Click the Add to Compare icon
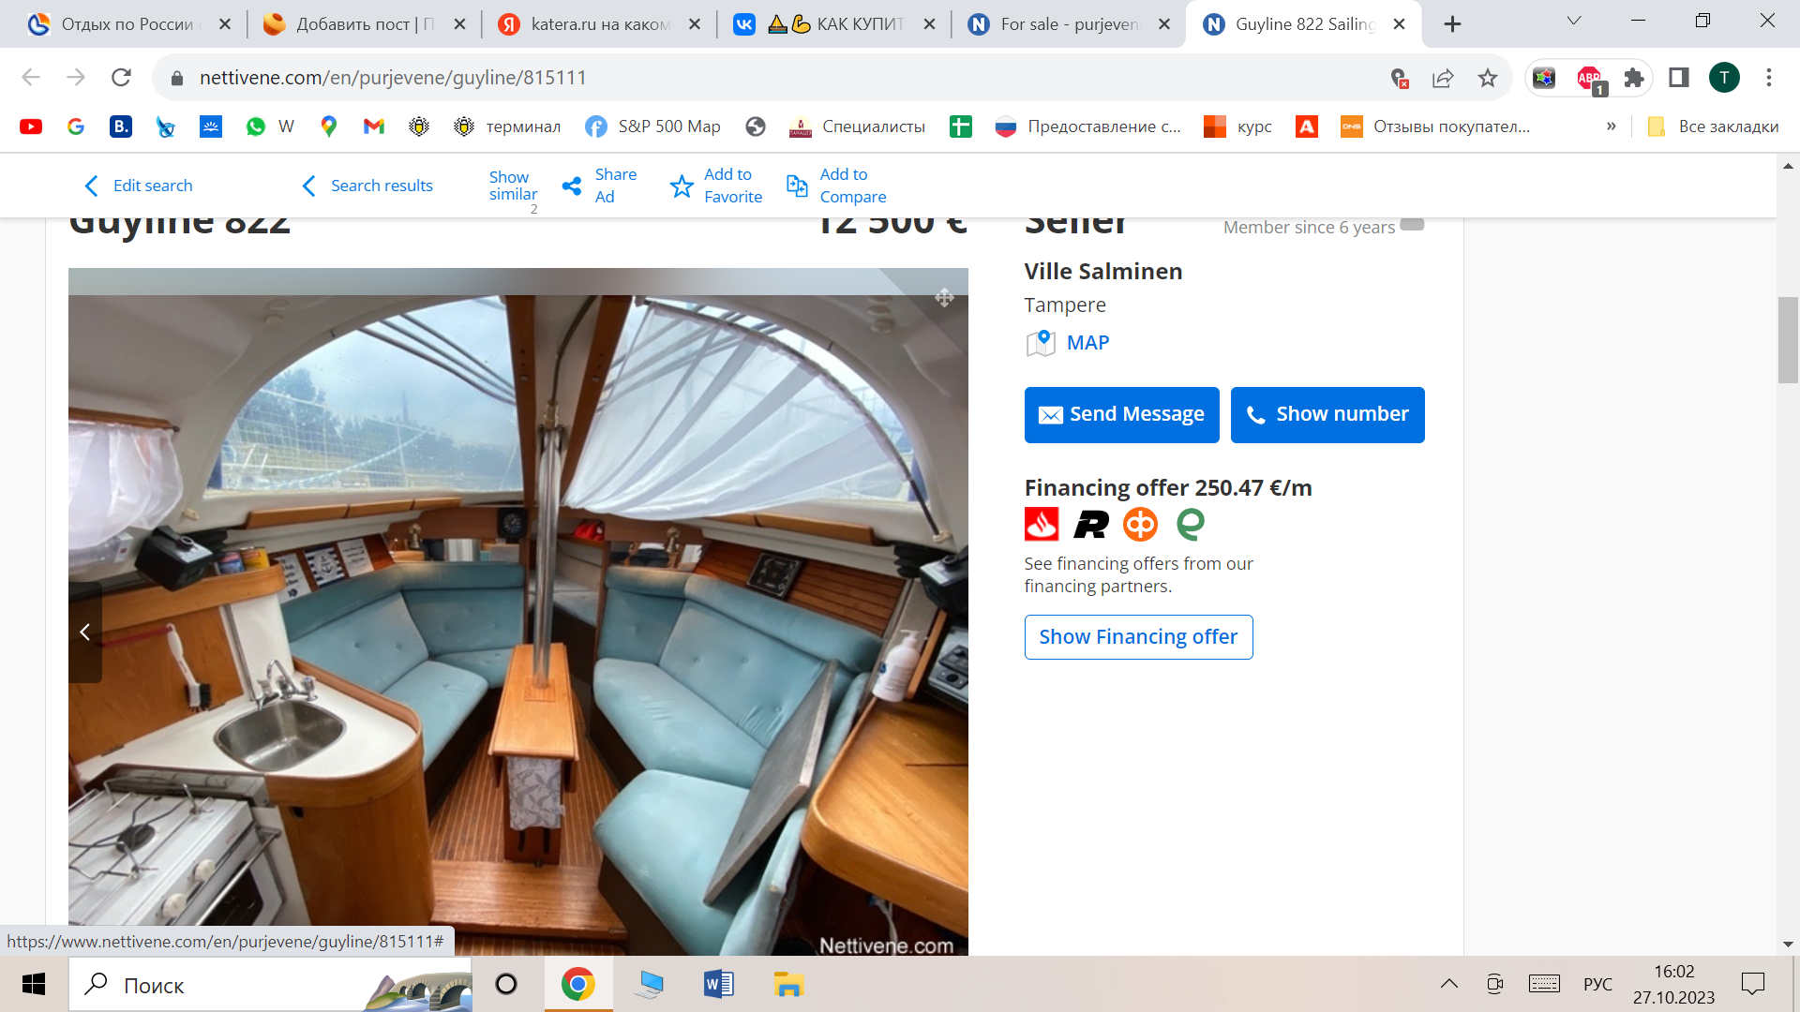This screenshot has width=1800, height=1012. click(797, 186)
